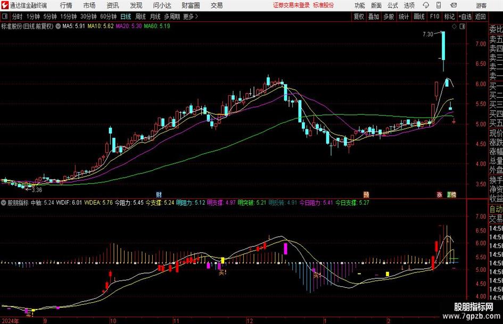Select the 日线 daily chart tab
503x324 pixels.
pyautogui.click(x=126, y=16)
